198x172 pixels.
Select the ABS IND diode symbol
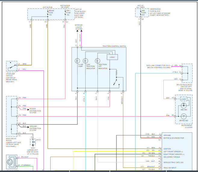tap(183, 106)
